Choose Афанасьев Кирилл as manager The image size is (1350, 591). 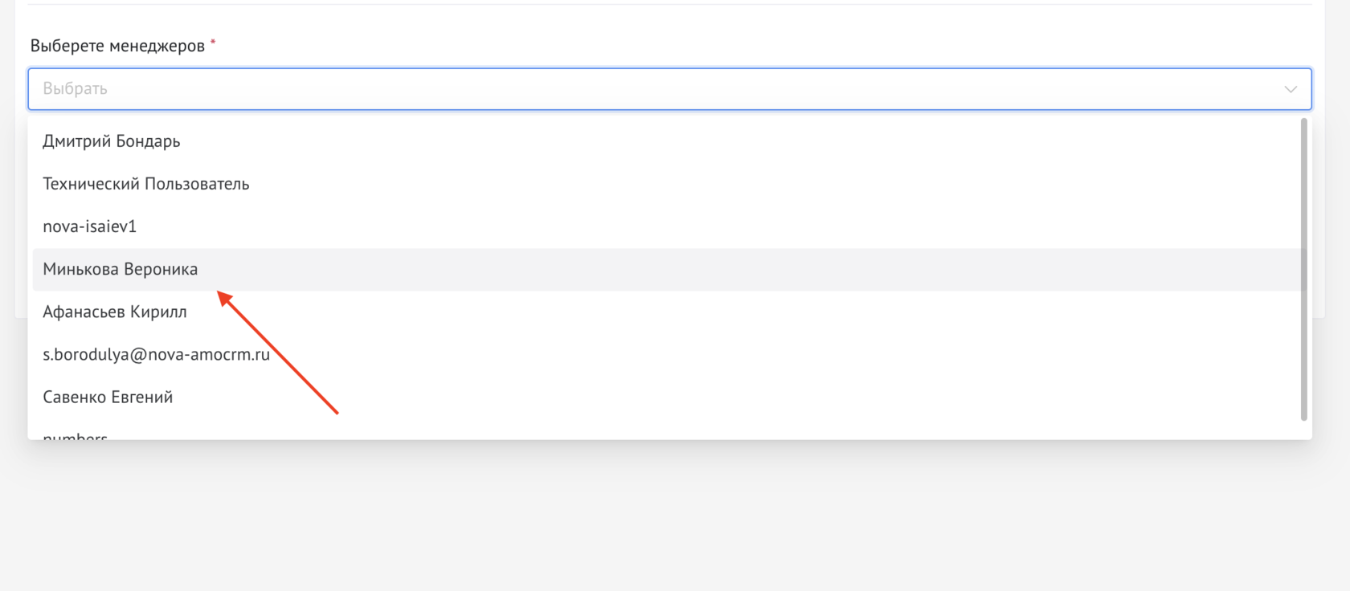click(115, 312)
